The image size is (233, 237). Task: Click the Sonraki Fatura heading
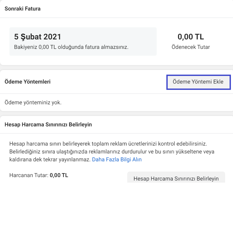[x=23, y=9]
